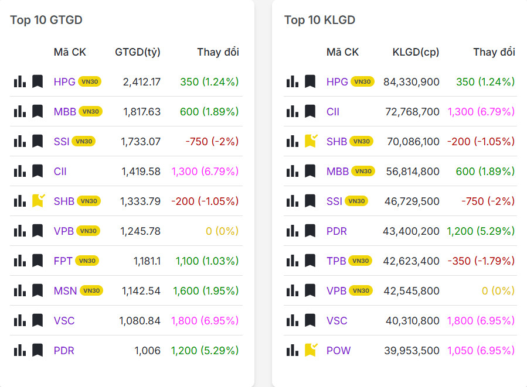Screen dimensions: 527x387
Task: Go to the SHB ticker in Top 10 GTGD
Action: coord(64,201)
